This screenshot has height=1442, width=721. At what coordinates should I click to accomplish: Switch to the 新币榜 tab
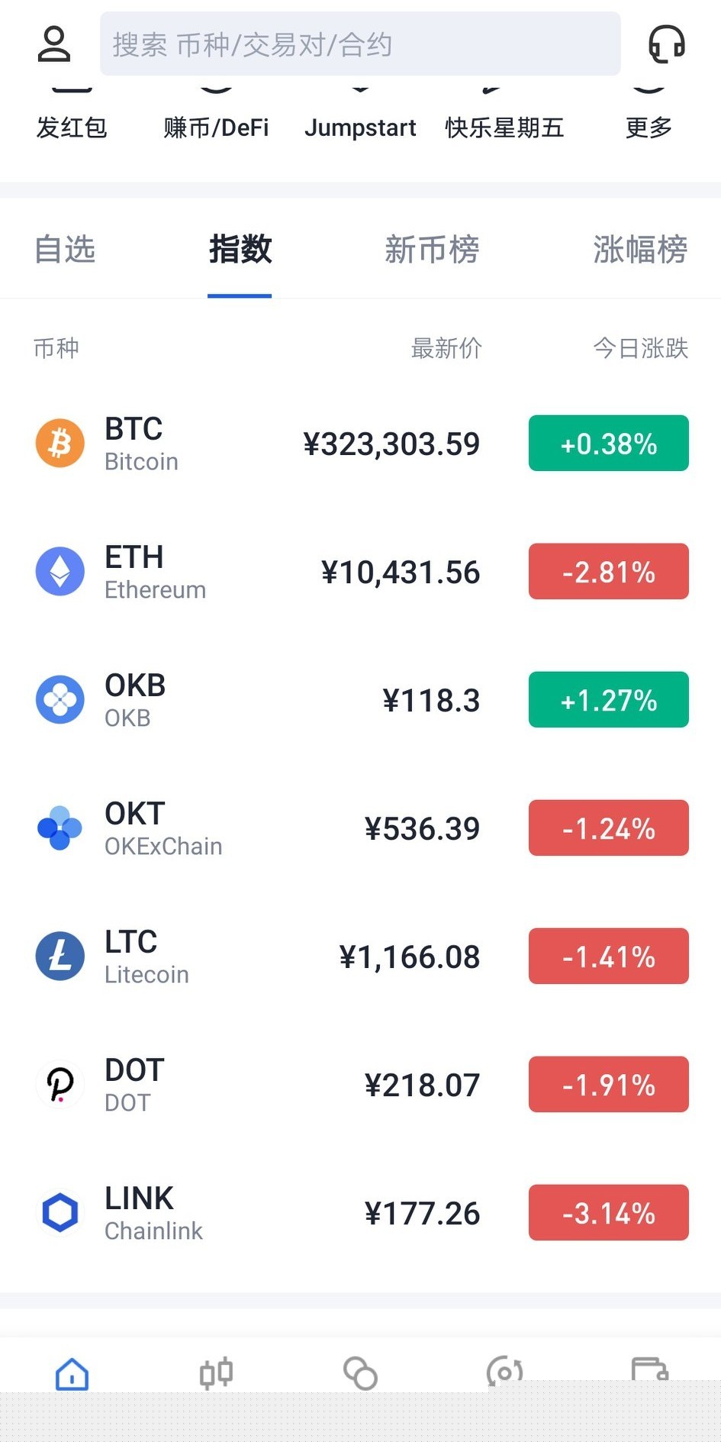pyautogui.click(x=432, y=250)
